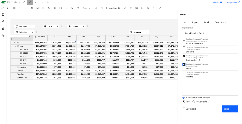Open the save options dropdown arrow
242x124 pixels.
tap(19, 2)
